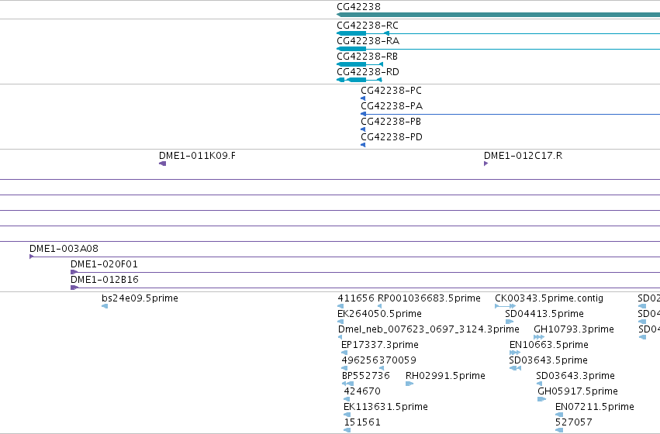The height and width of the screenshot is (434, 660).
Task: Open the EN10663.5prime EST label
Action: pyautogui.click(x=549, y=345)
